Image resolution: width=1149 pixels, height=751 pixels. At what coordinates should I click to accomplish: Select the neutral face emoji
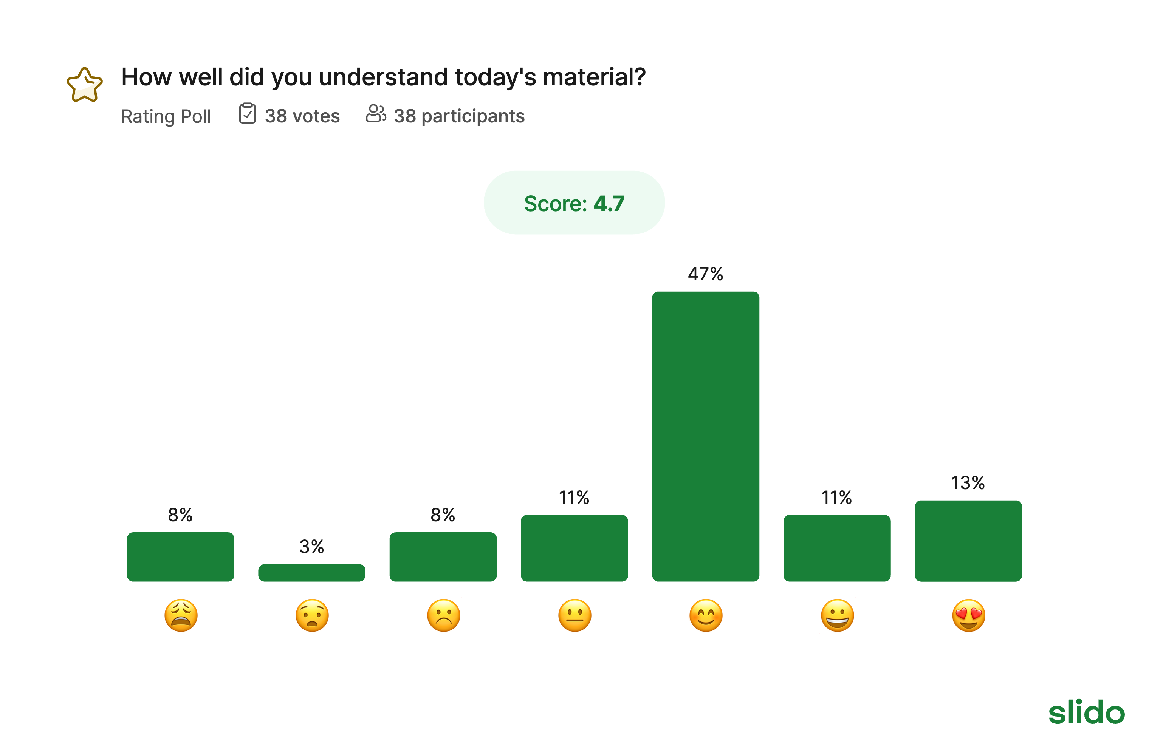[x=574, y=615]
